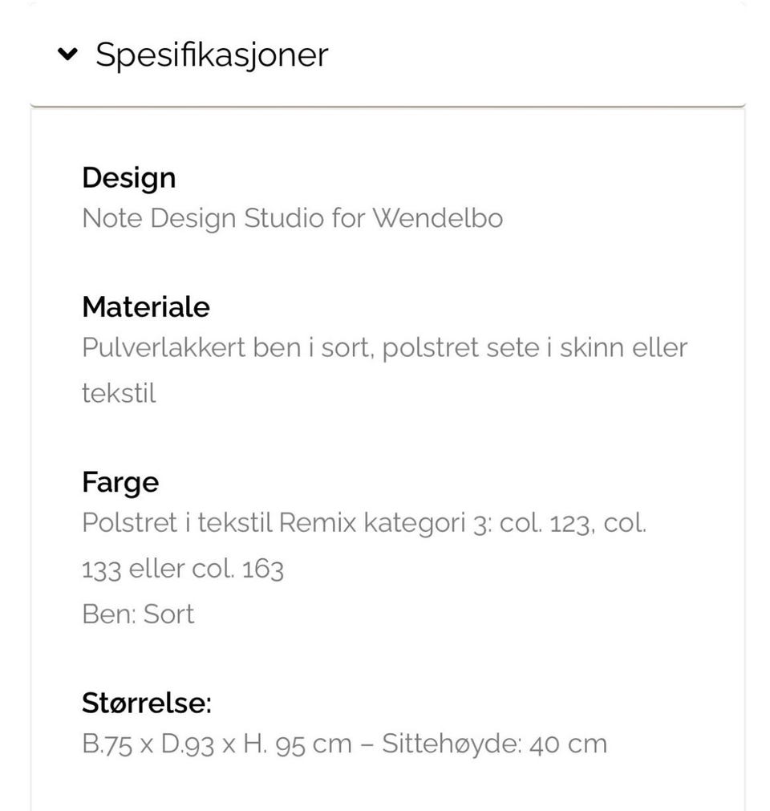This screenshot has width=770, height=811.
Task: Select the dimensions text line
Action: (343, 743)
